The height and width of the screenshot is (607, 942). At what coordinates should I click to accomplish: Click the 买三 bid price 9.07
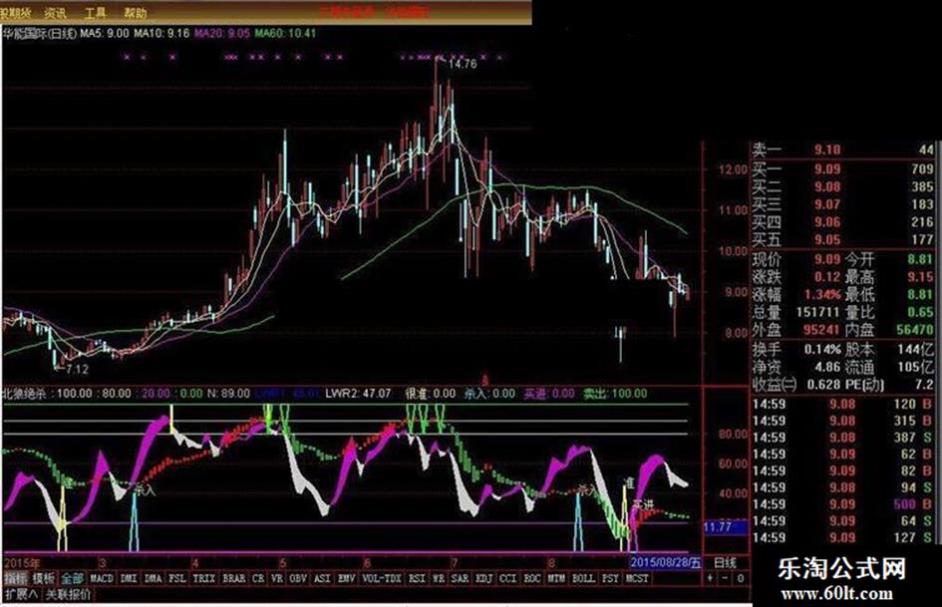pos(827,204)
